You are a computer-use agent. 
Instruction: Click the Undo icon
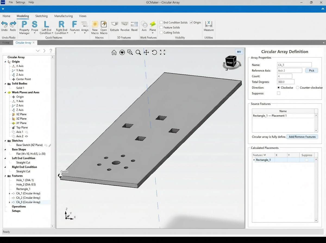coord(4,26)
